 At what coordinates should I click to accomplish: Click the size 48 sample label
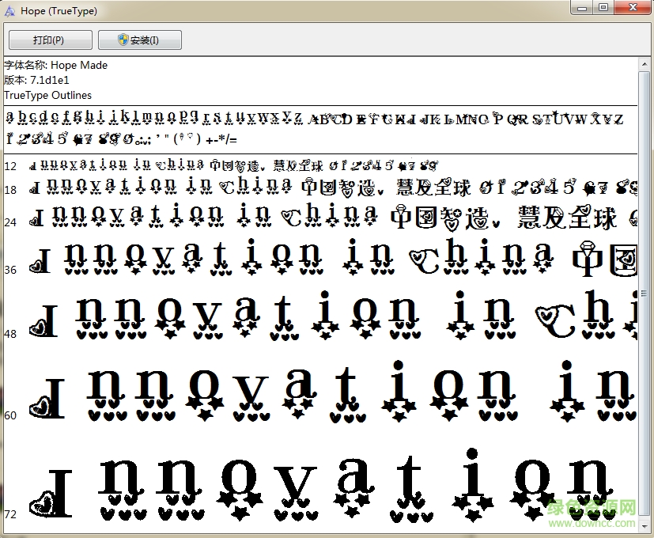coord(10,334)
